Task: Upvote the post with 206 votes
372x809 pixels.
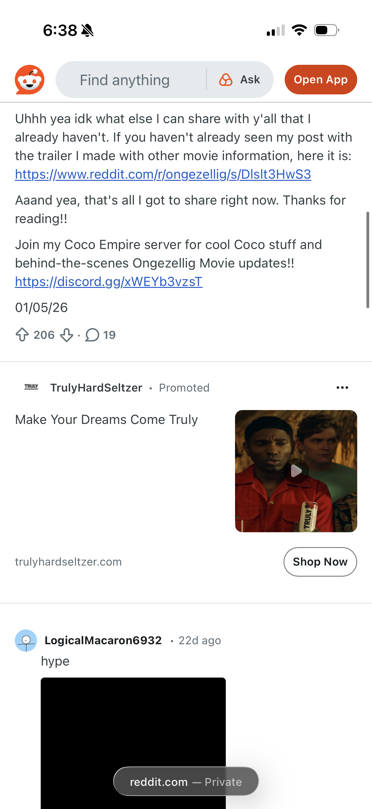Action: 22,335
